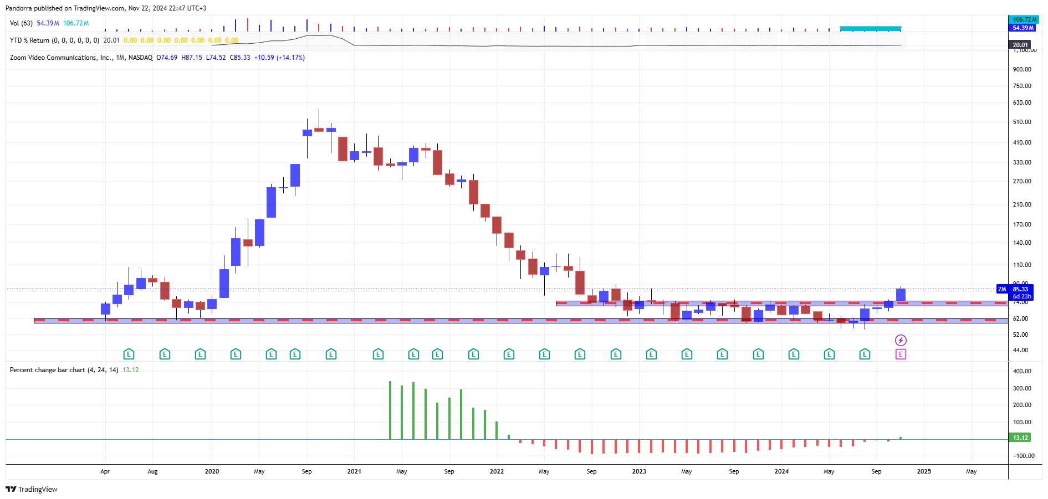This screenshot has width=1048, height=499.
Task: Click the August 2024 earnings E marker
Action: click(x=865, y=354)
